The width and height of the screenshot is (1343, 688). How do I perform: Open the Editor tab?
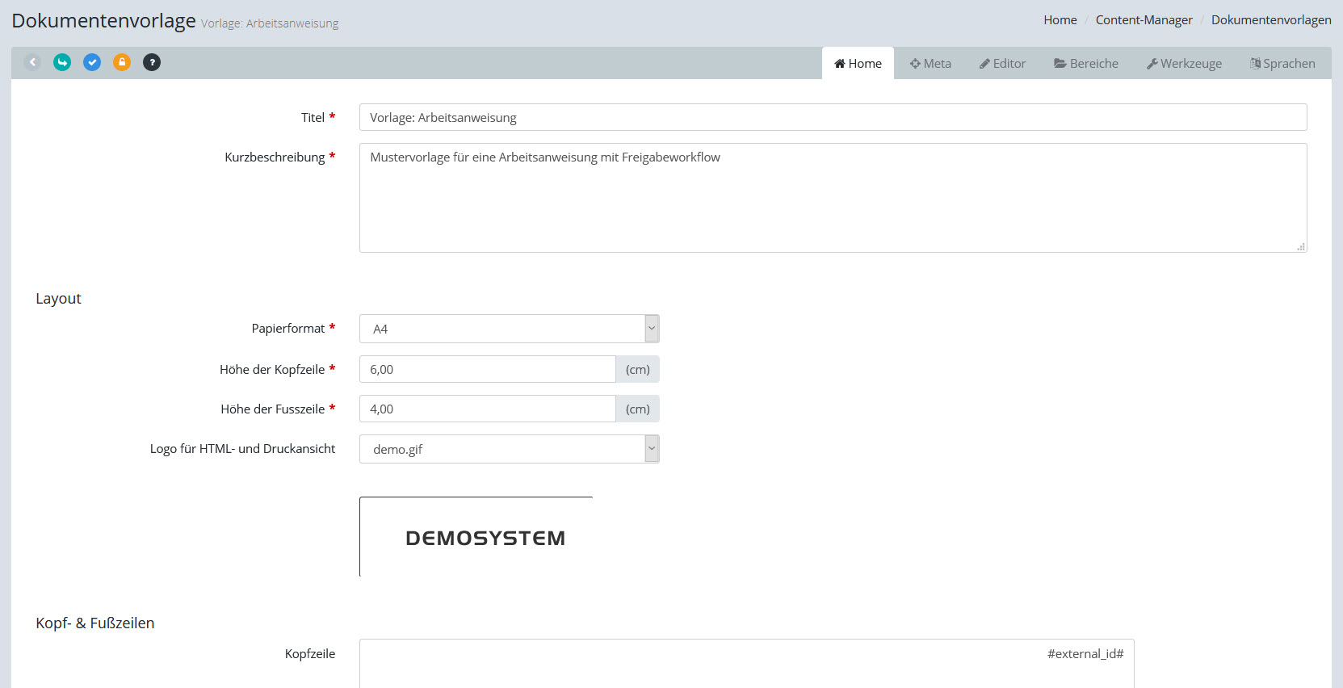pyautogui.click(x=1002, y=64)
